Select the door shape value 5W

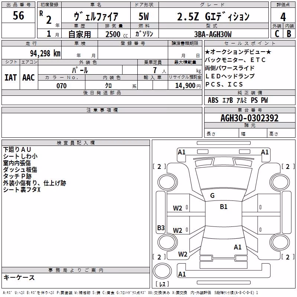[x=144, y=16]
